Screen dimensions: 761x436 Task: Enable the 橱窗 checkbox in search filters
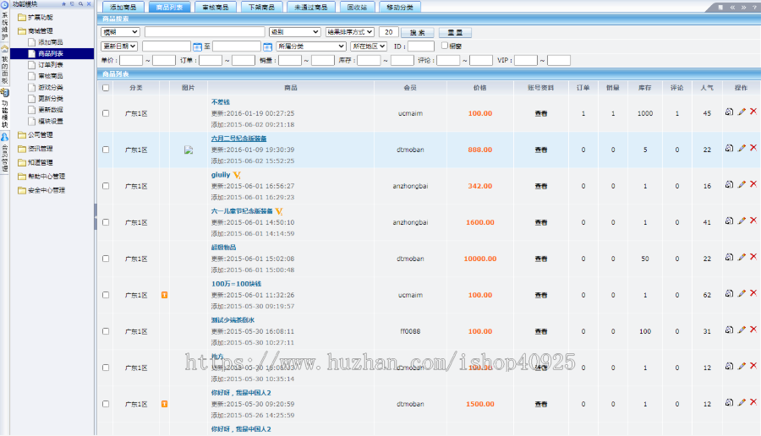coord(445,46)
